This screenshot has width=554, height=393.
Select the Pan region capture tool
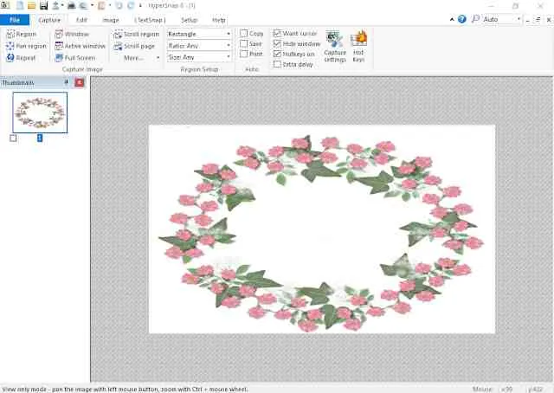click(x=10, y=46)
